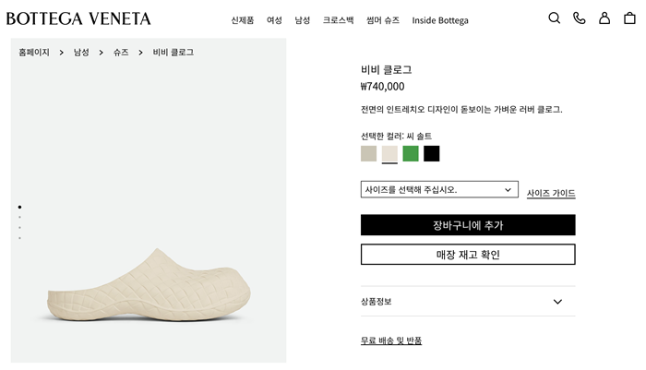
Task: Open the account profile icon
Action: tap(604, 18)
